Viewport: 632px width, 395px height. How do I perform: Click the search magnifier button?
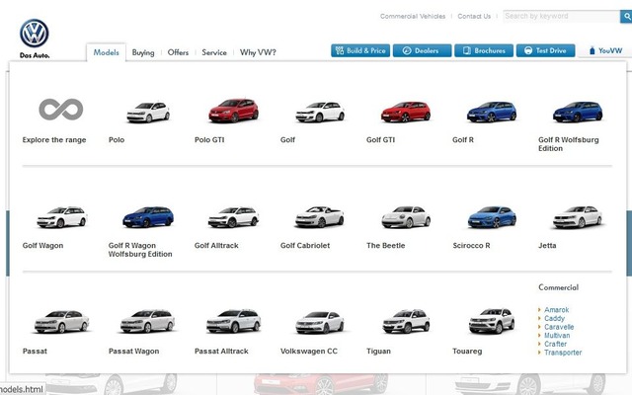(x=627, y=17)
